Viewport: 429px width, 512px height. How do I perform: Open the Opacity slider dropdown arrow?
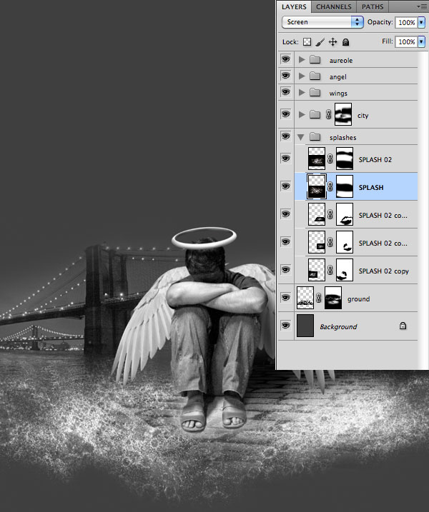421,22
